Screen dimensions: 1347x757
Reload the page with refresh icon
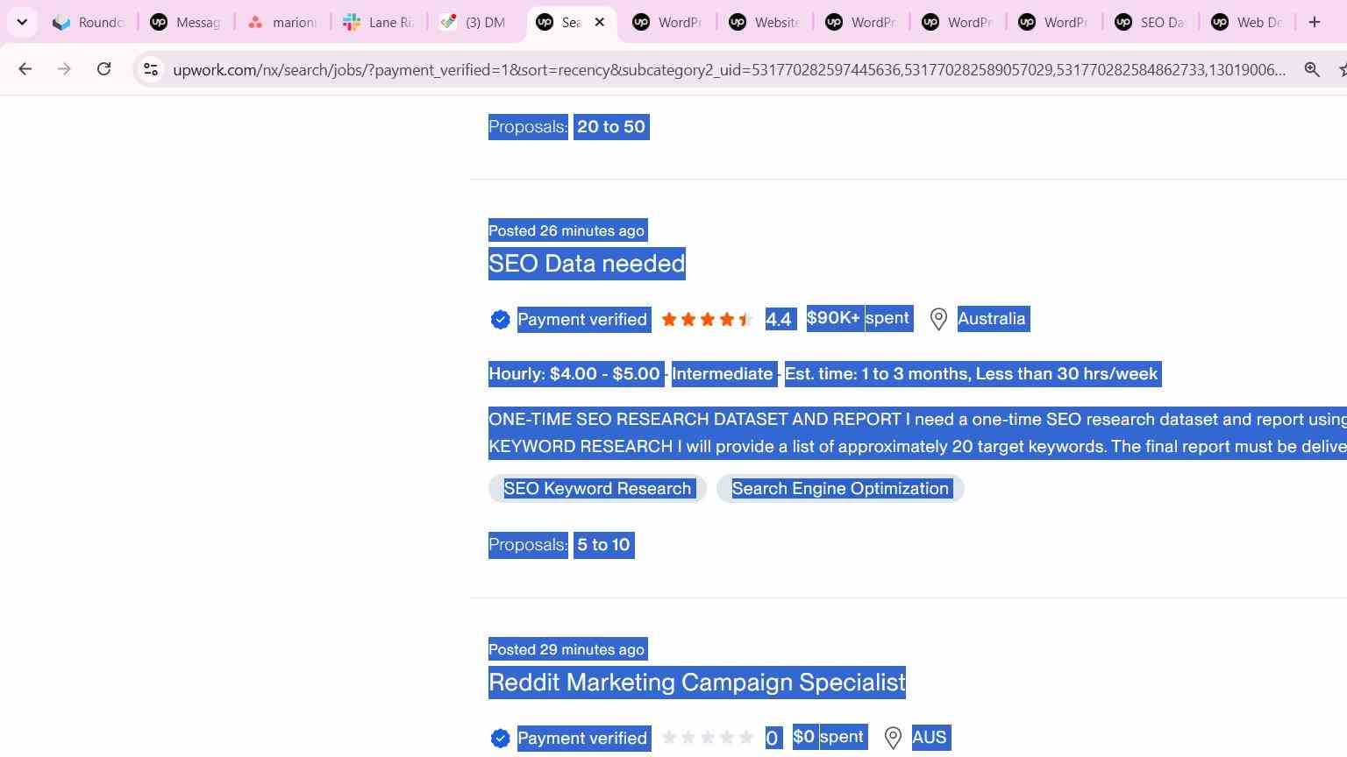click(x=103, y=69)
